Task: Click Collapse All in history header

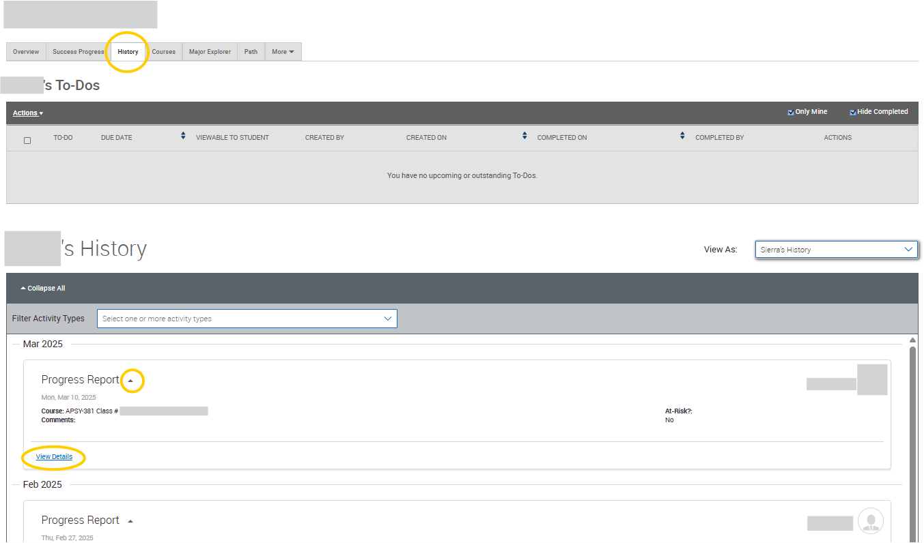Action: (x=43, y=289)
